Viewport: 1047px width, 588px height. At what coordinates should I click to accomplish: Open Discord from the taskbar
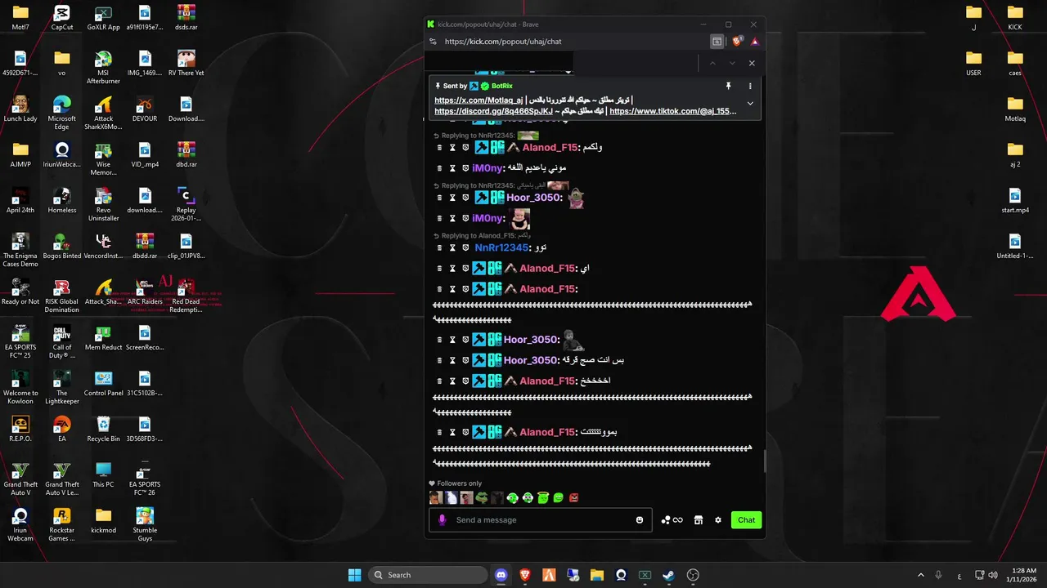point(501,575)
